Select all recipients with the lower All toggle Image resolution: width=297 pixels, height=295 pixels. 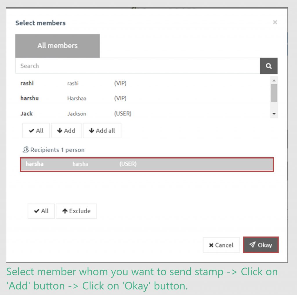tap(41, 211)
